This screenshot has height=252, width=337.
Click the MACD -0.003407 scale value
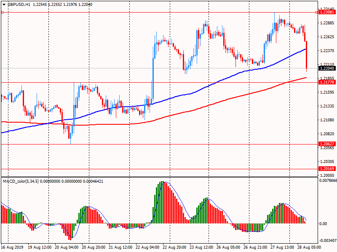pos(328,240)
